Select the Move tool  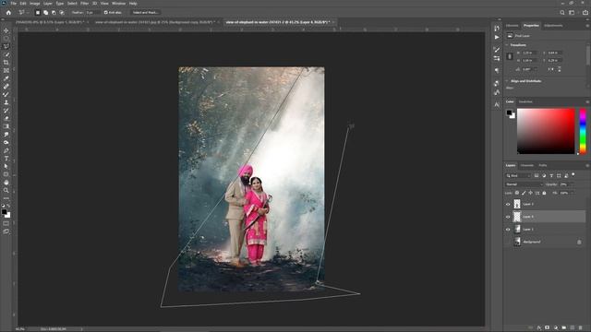click(x=6, y=30)
